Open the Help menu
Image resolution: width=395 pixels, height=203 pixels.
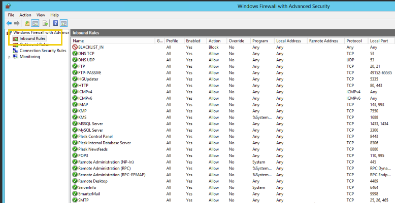coord(54,15)
